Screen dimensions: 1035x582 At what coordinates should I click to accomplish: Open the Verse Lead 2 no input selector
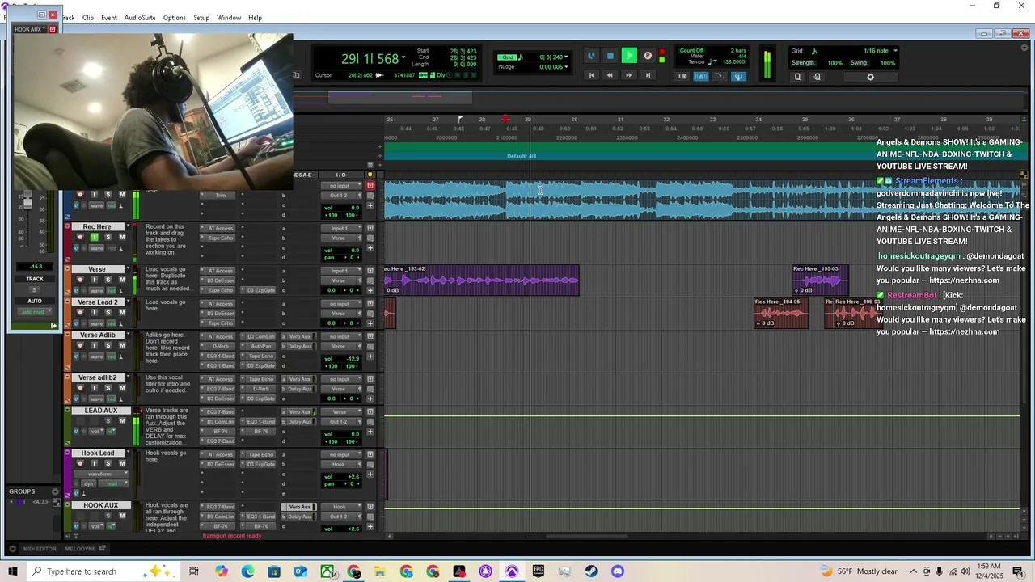340,304
